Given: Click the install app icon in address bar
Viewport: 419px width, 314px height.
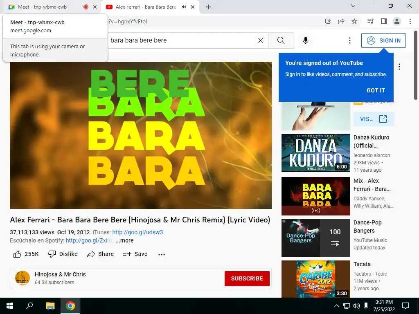Looking at the screenshot, I should coord(328,21).
